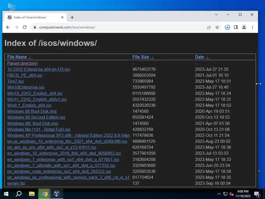
Task: Sort by File Size header
Action: tap(141, 57)
